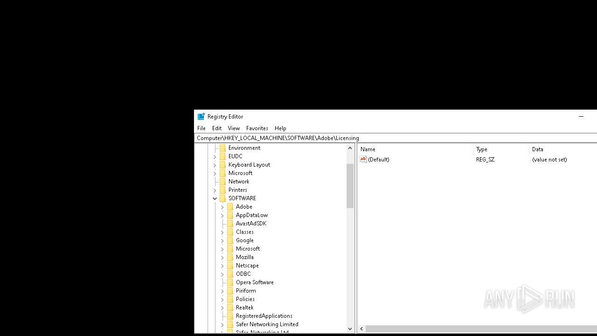Expand the Piriform key
The image size is (597, 336).
(222, 291)
